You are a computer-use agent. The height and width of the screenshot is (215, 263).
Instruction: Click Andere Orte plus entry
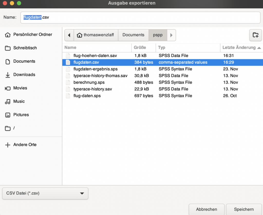click(25, 145)
